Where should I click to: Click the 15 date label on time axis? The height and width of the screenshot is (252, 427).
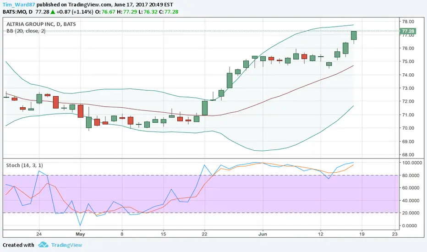click(x=164, y=234)
